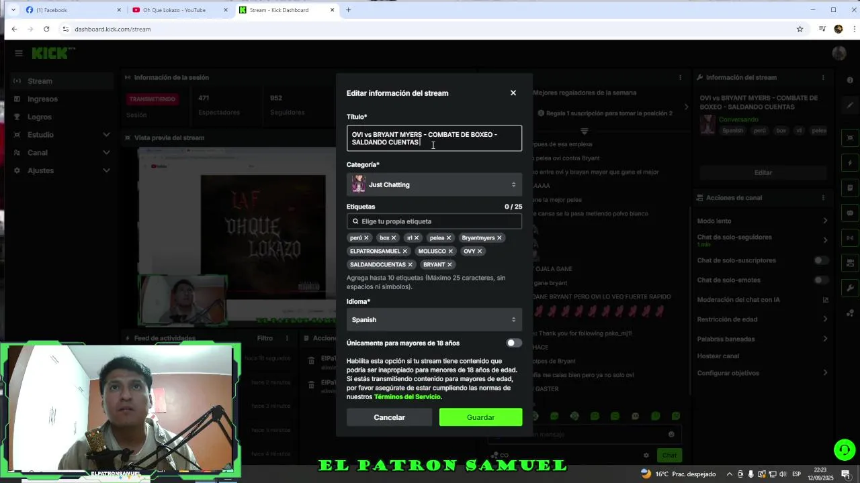Open the sidebar hamburger menu
The image size is (860, 483).
(x=19, y=53)
